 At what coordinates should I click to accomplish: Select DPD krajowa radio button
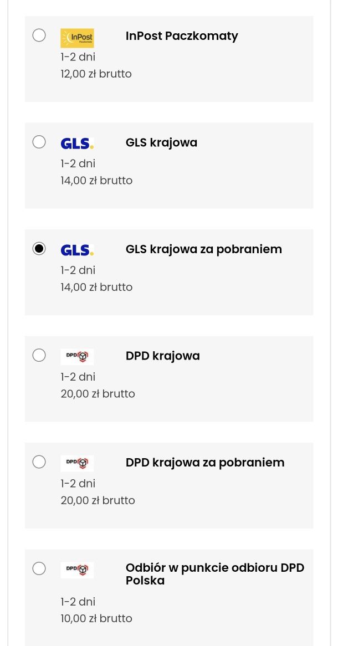click(x=39, y=355)
